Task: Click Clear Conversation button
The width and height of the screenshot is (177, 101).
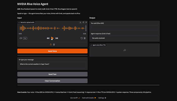Action: coord(52,81)
